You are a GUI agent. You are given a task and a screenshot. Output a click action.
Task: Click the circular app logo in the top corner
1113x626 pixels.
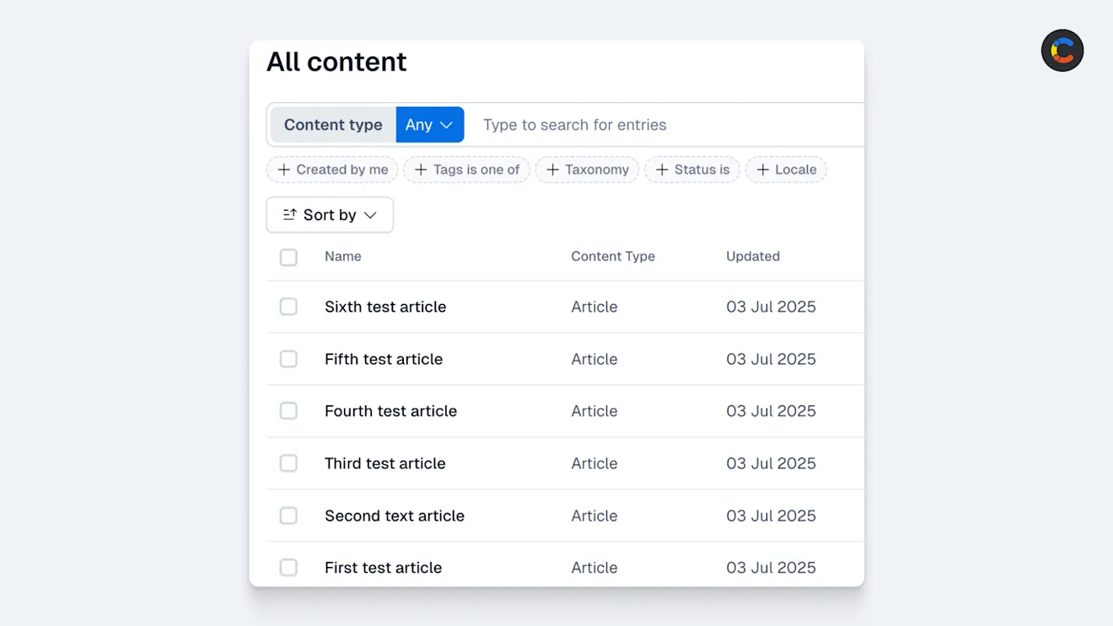(1062, 51)
